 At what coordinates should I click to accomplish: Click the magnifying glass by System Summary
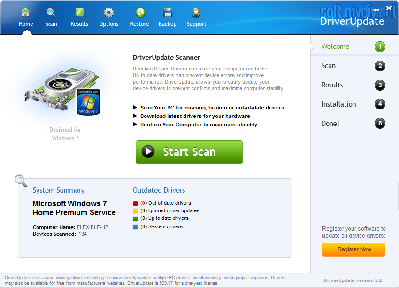point(21,180)
